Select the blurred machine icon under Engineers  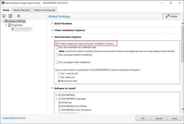[x=13, y=29]
